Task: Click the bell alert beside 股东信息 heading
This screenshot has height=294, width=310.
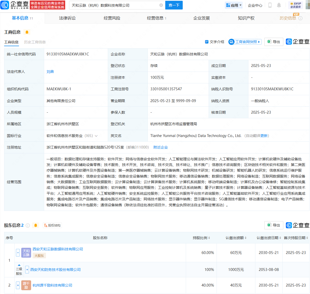Action: (x=36, y=225)
